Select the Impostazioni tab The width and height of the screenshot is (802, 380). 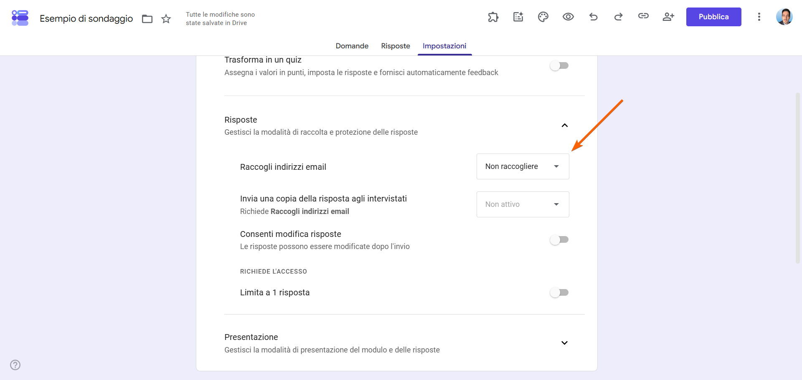(x=444, y=46)
